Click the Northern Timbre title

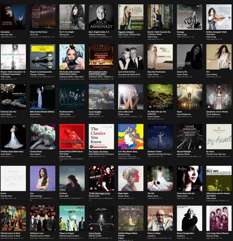(x=155, y=152)
